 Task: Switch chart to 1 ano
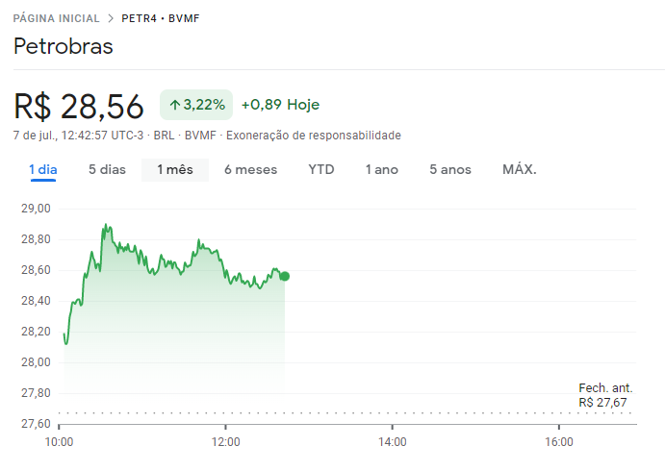coord(381,170)
